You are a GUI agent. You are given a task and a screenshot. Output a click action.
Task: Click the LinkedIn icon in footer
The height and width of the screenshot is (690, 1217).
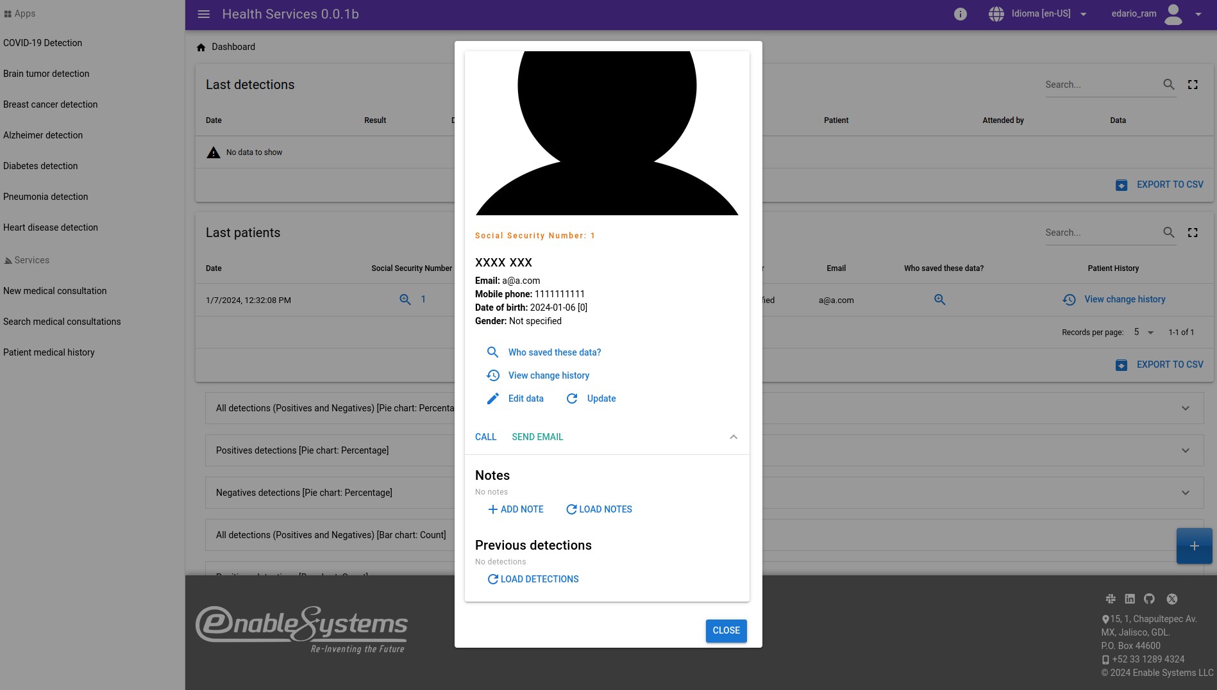pos(1130,599)
